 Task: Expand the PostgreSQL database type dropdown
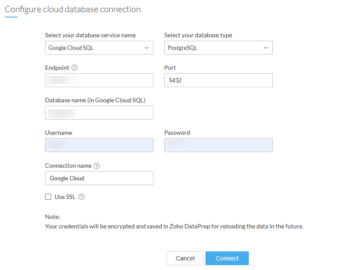(218, 48)
